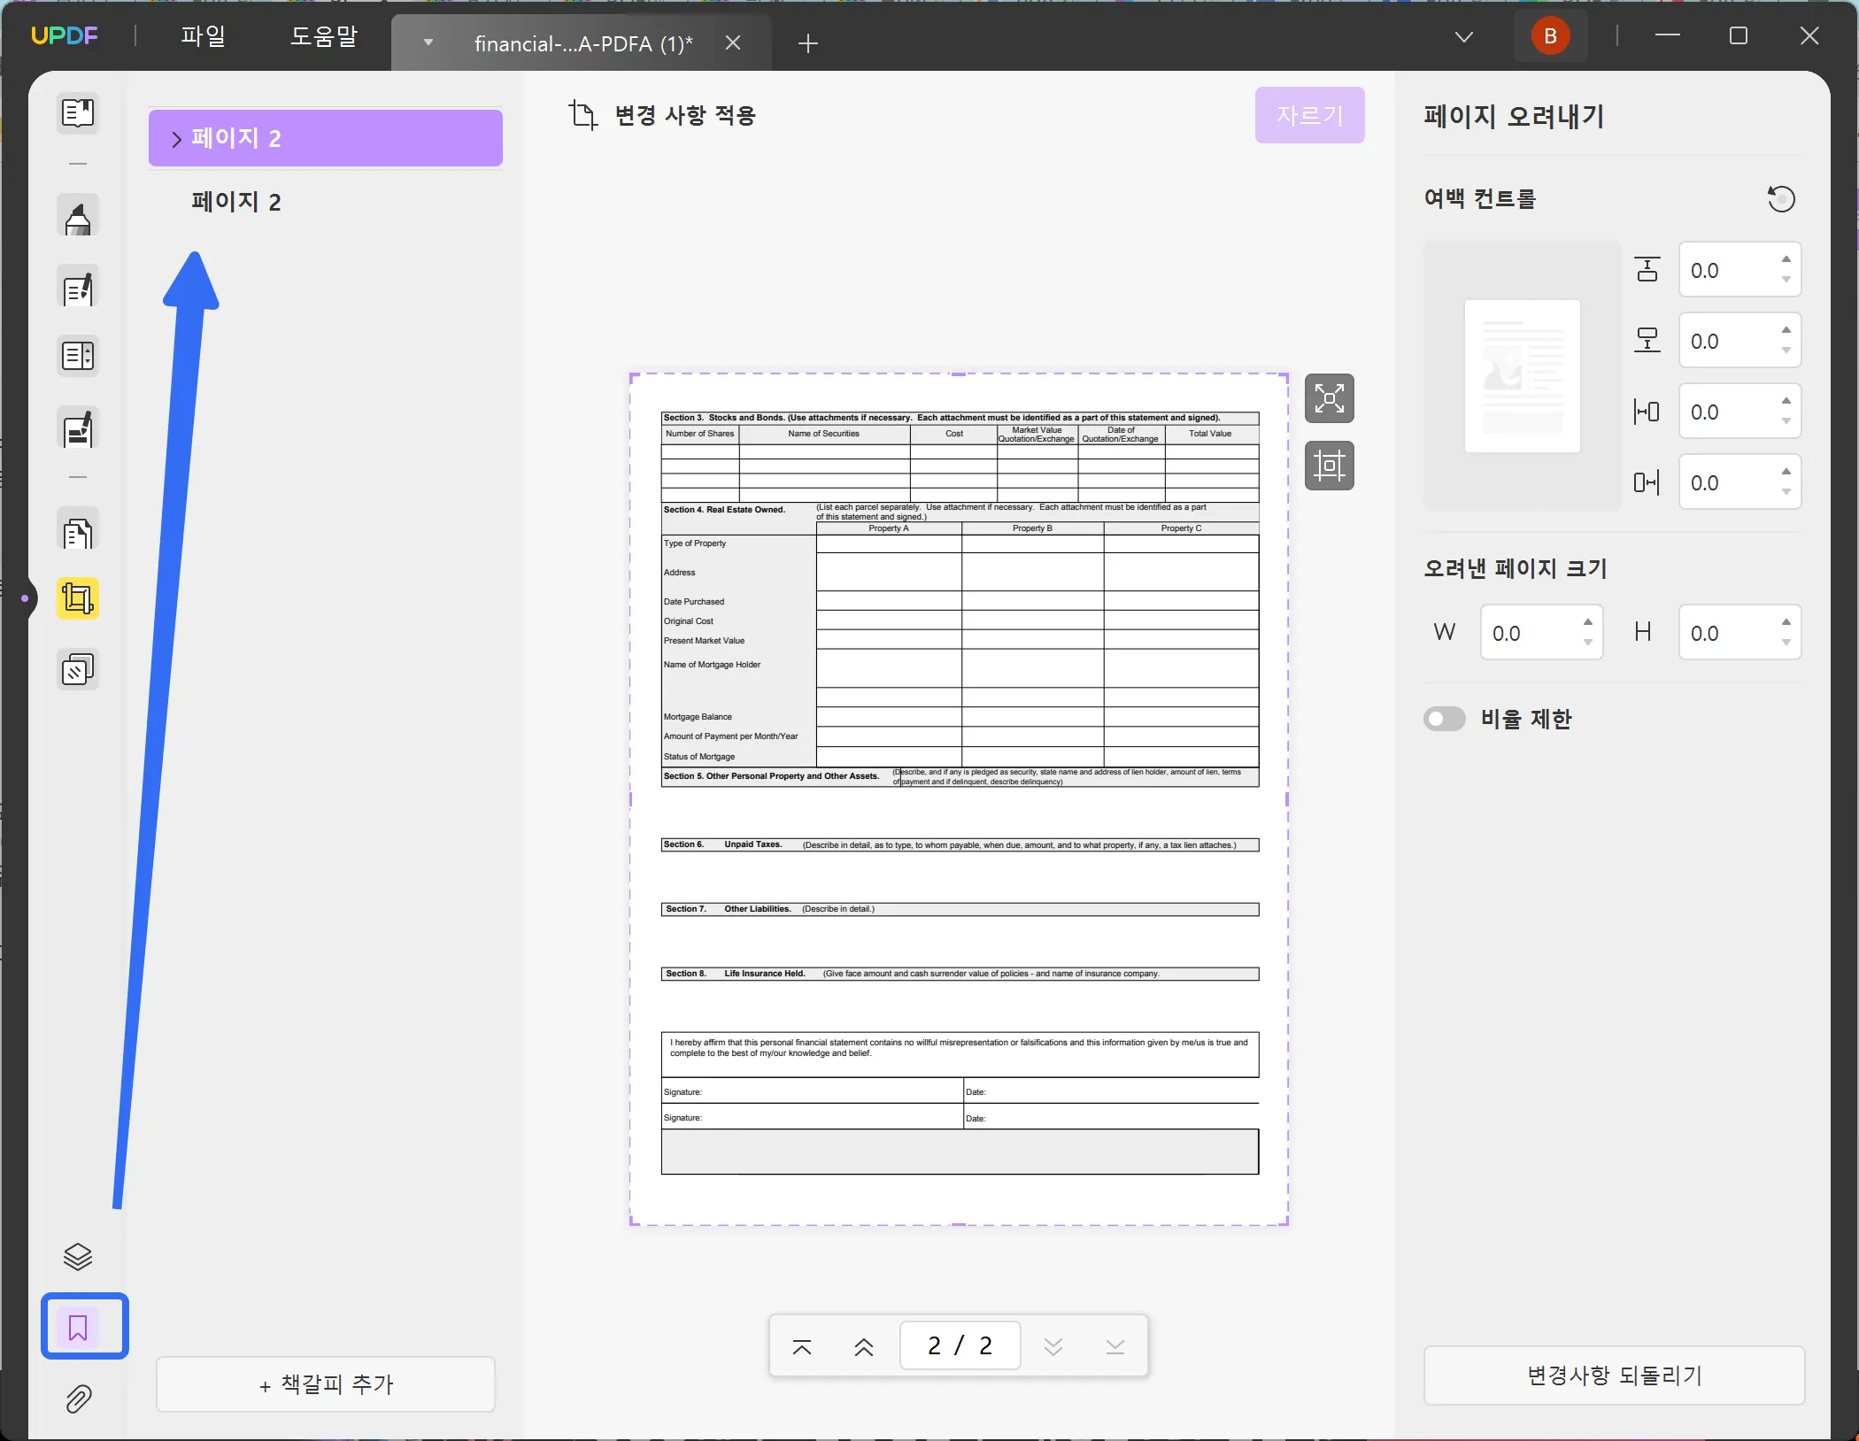
Task: Open the Reader mode icon in sidebar
Action: point(78,112)
